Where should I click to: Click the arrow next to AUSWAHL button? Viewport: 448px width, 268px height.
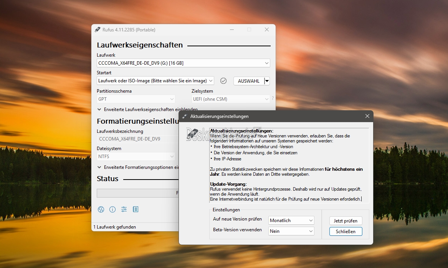[x=267, y=81]
